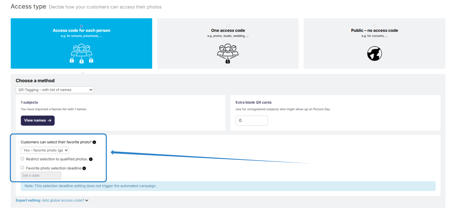The image size is (454, 211).
Task: Click the 'Set a date' field
Action: (41, 175)
